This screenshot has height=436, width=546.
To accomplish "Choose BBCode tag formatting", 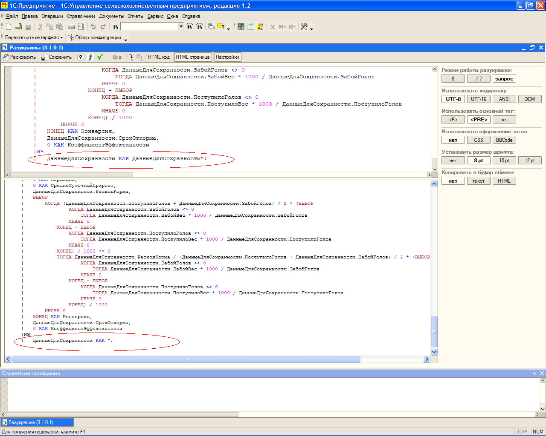I will pyautogui.click(x=504, y=140).
